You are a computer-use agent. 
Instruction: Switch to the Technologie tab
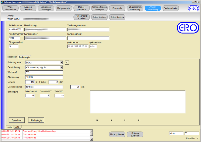[24, 57]
